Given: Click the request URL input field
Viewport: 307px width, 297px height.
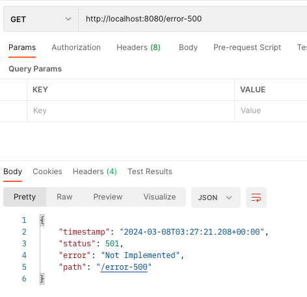Looking at the screenshot, I should click(x=193, y=19).
